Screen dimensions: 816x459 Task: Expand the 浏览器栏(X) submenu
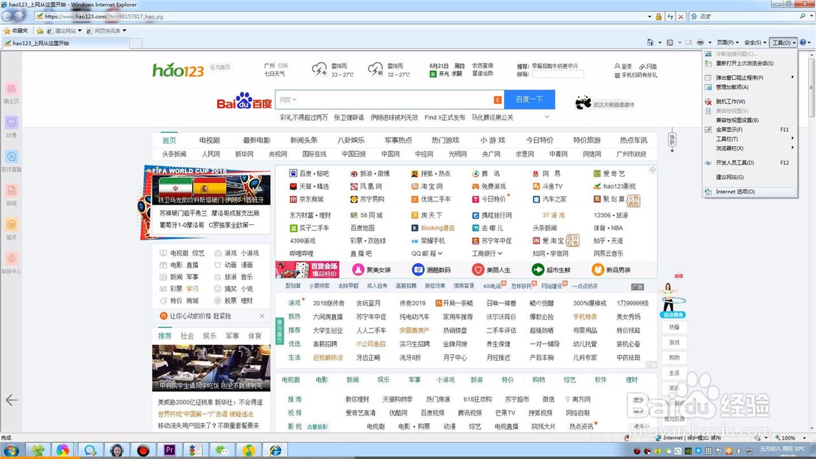(750, 148)
